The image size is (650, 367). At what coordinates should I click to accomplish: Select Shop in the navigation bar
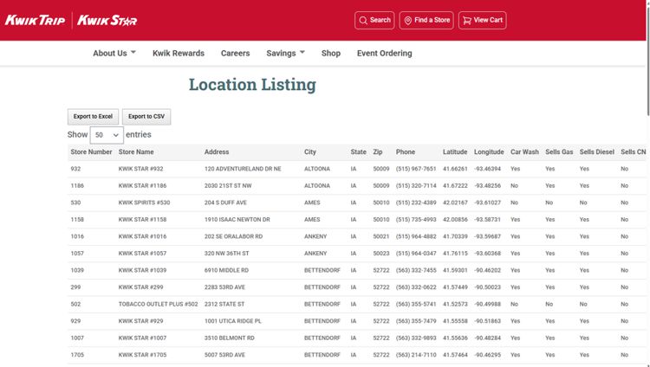pyautogui.click(x=331, y=53)
